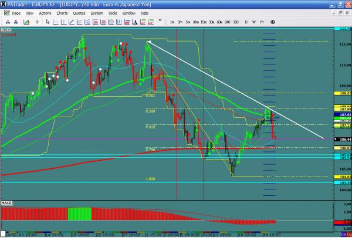Toggle the 60m timeframe button
The image size is (352, 238).
(218, 22)
